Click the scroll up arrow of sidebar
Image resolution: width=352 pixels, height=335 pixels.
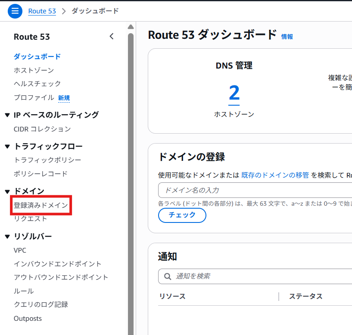click(x=131, y=27)
